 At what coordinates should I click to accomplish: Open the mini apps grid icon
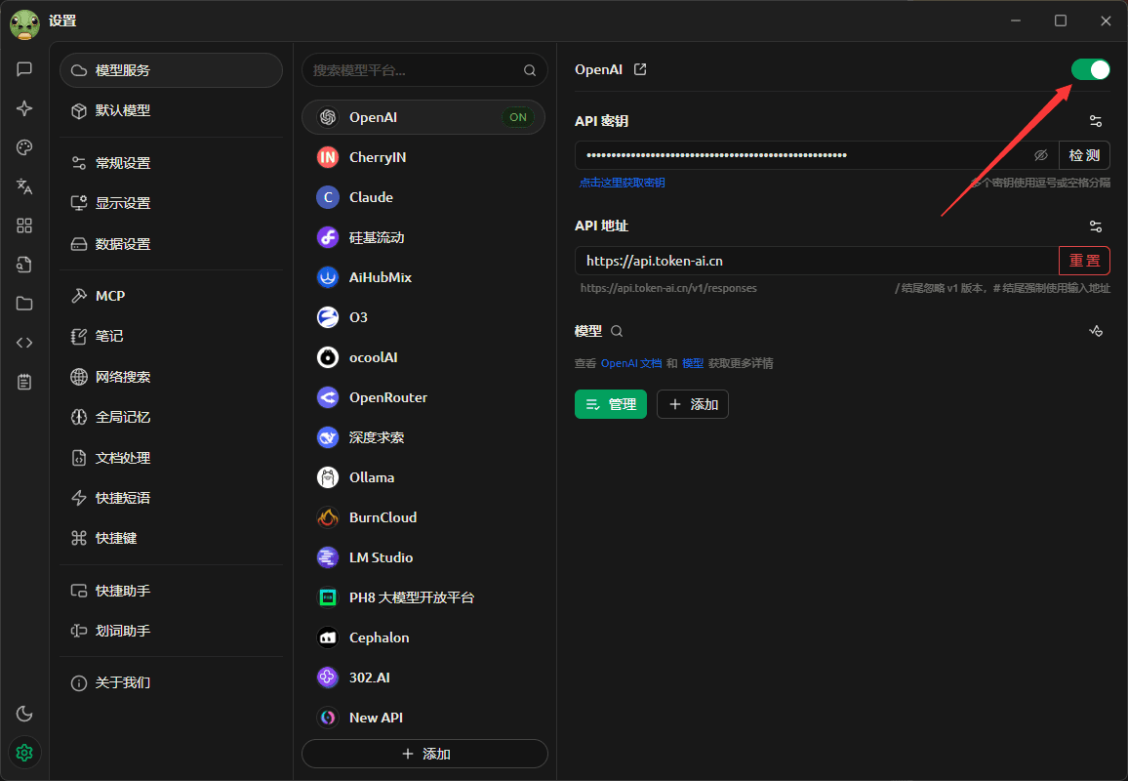(24, 226)
